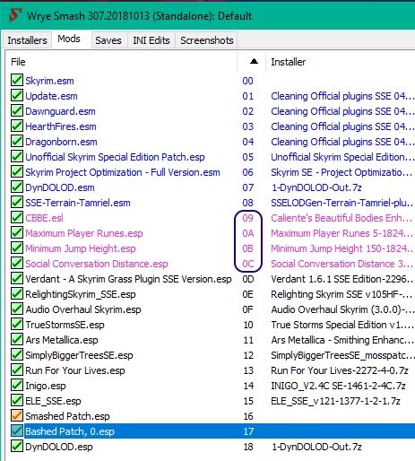Select Dawnguard.esm in the mod list
Screen dimensions: 415x461
(x=60, y=111)
